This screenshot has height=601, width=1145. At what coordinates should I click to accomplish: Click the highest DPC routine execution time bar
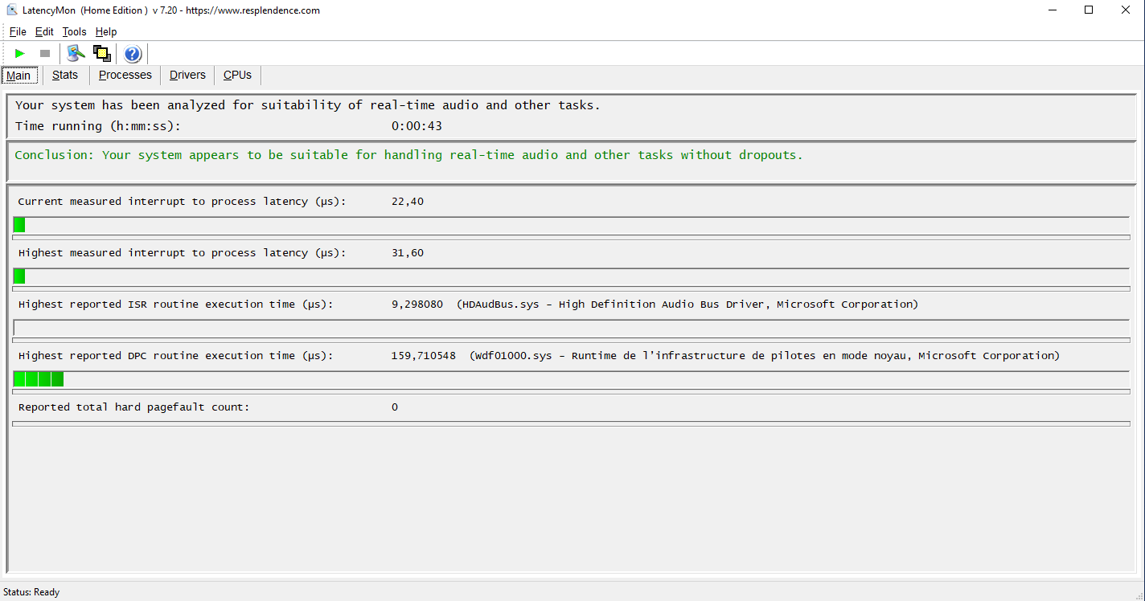(x=571, y=379)
